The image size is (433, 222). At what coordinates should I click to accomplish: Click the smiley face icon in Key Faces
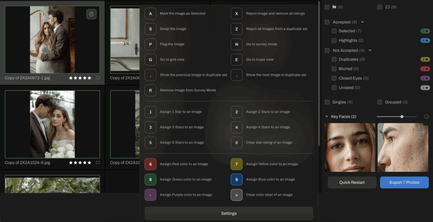click(x=426, y=116)
